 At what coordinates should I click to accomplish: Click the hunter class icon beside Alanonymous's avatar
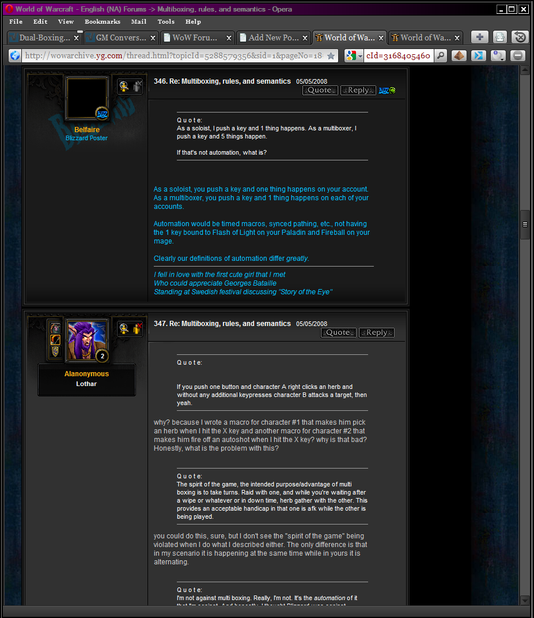(55, 340)
